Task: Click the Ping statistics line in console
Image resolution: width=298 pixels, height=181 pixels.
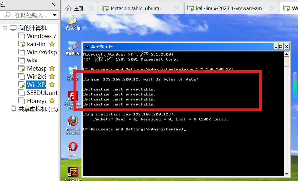Action: 128,114
